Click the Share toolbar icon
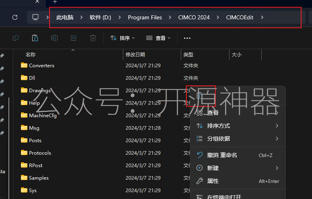 tap(74, 38)
